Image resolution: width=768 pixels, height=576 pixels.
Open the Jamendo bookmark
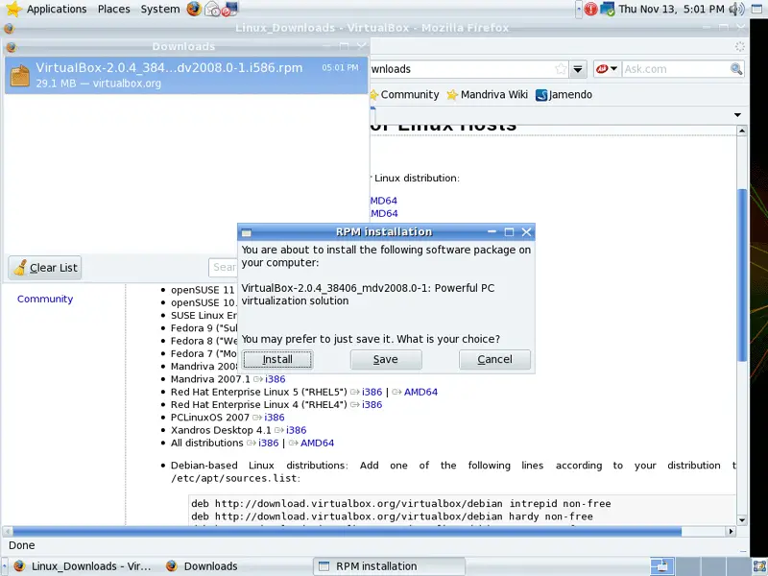point(564,94)
